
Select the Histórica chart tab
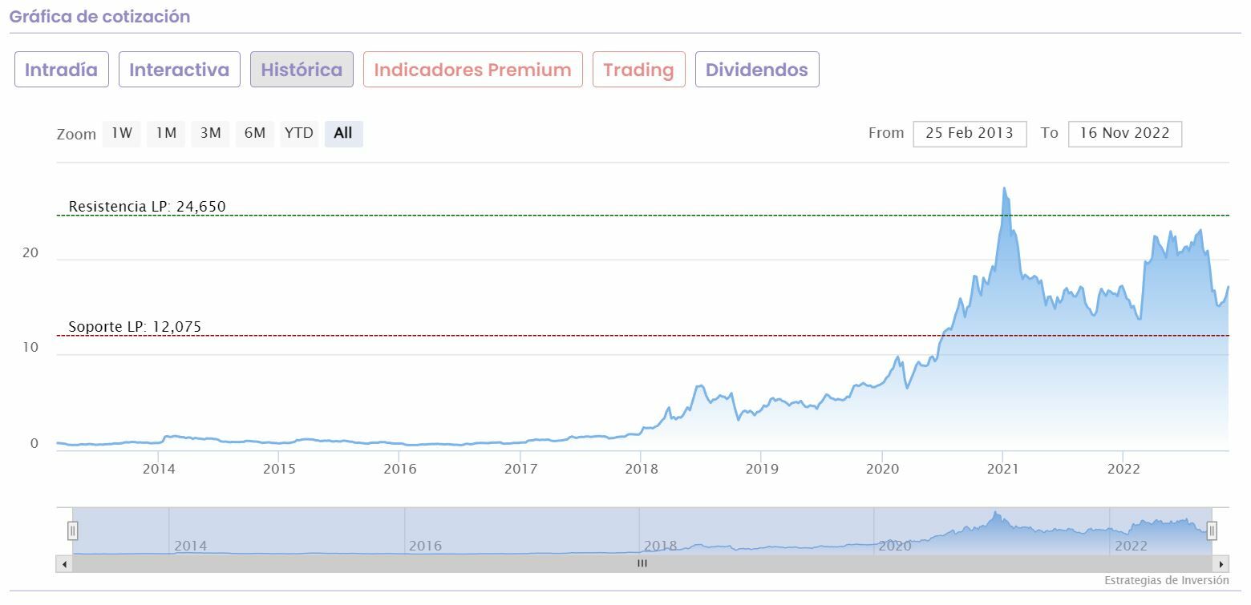(302, 70)
